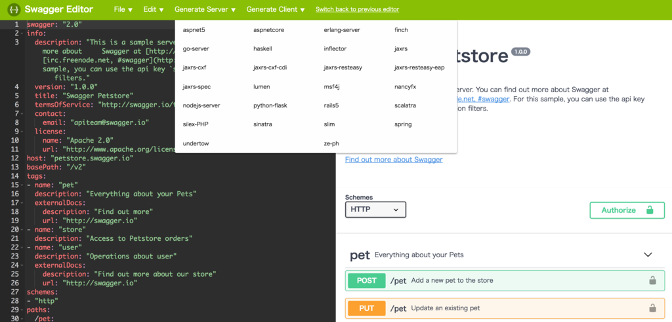This screenshot has height=322, width=672.
Task: Select slim server generator
Action: pyautogui.click(x=329, y=124)
